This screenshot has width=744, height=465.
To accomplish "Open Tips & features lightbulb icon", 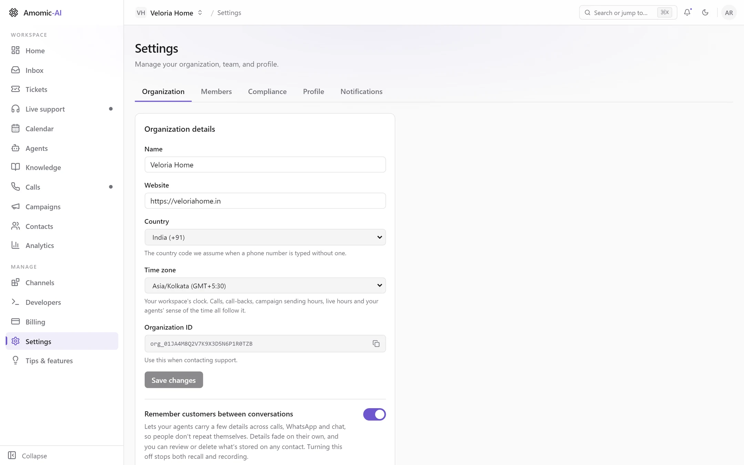I will [x=15, y=360].
